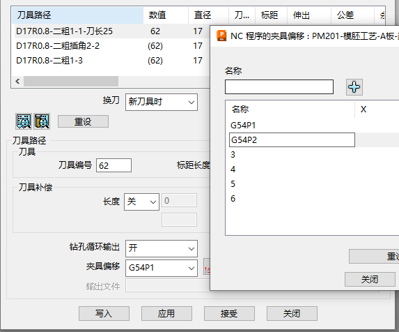
Task: Click the 数值 column header
Action: (166, 15)
